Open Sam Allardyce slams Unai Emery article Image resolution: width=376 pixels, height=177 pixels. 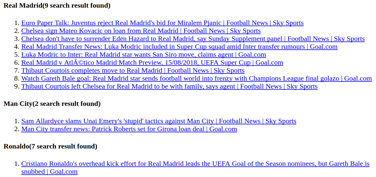tap(159, 121)
